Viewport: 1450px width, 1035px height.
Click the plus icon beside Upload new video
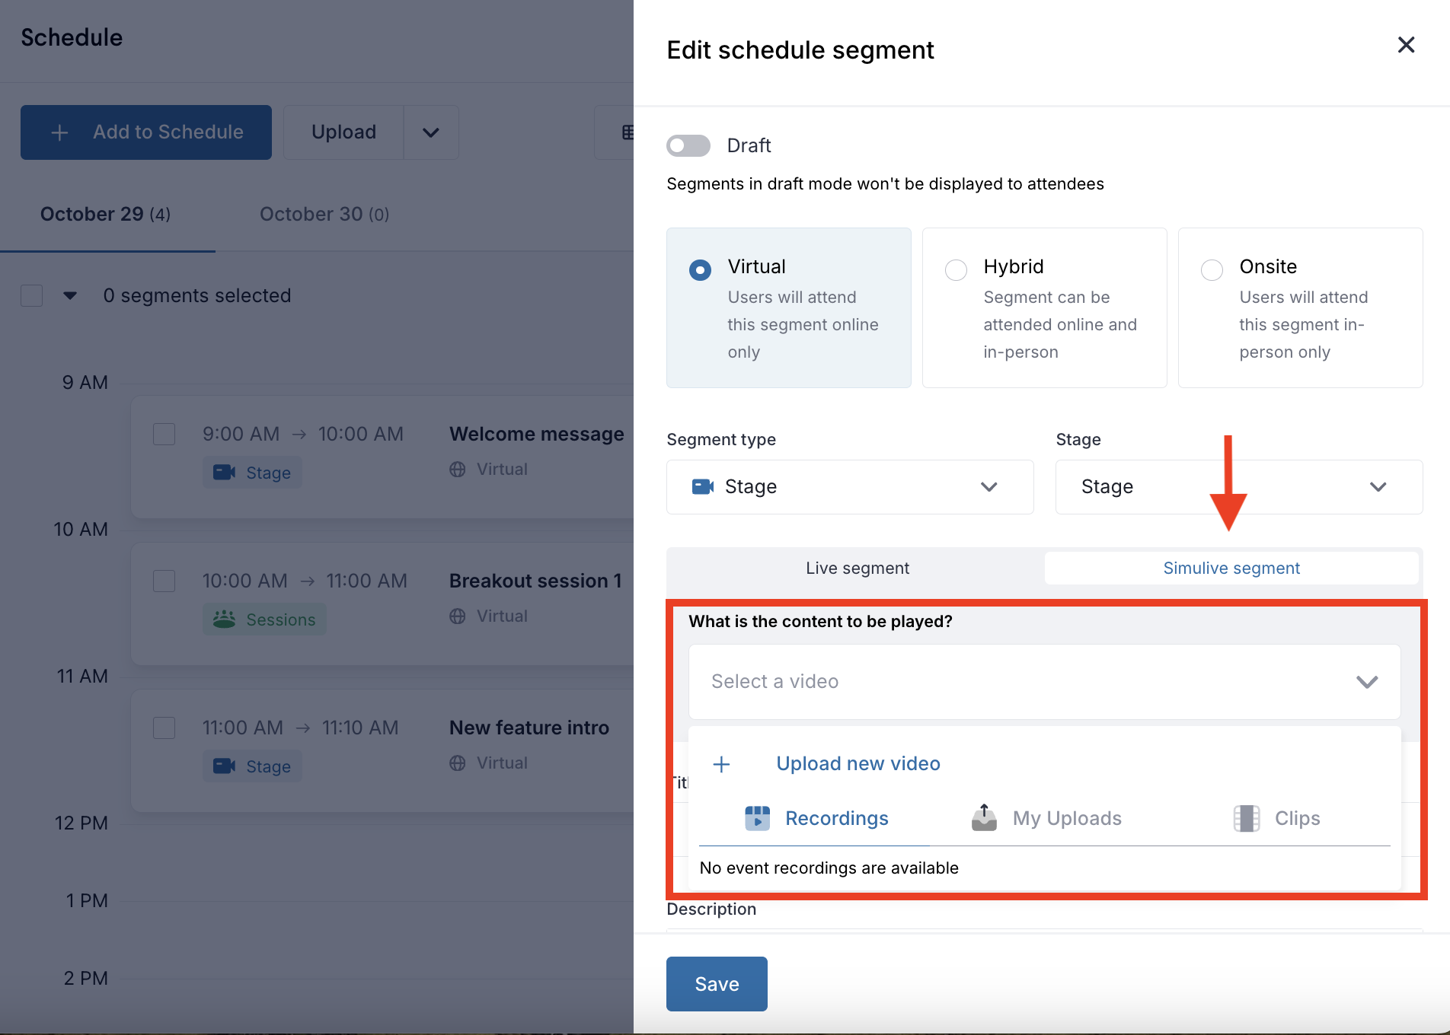point(721,764)
